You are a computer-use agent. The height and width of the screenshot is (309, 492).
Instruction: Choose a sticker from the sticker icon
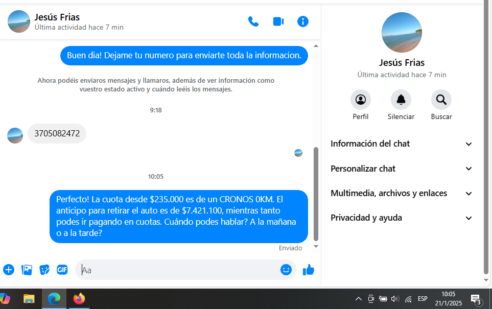point(44,270)
